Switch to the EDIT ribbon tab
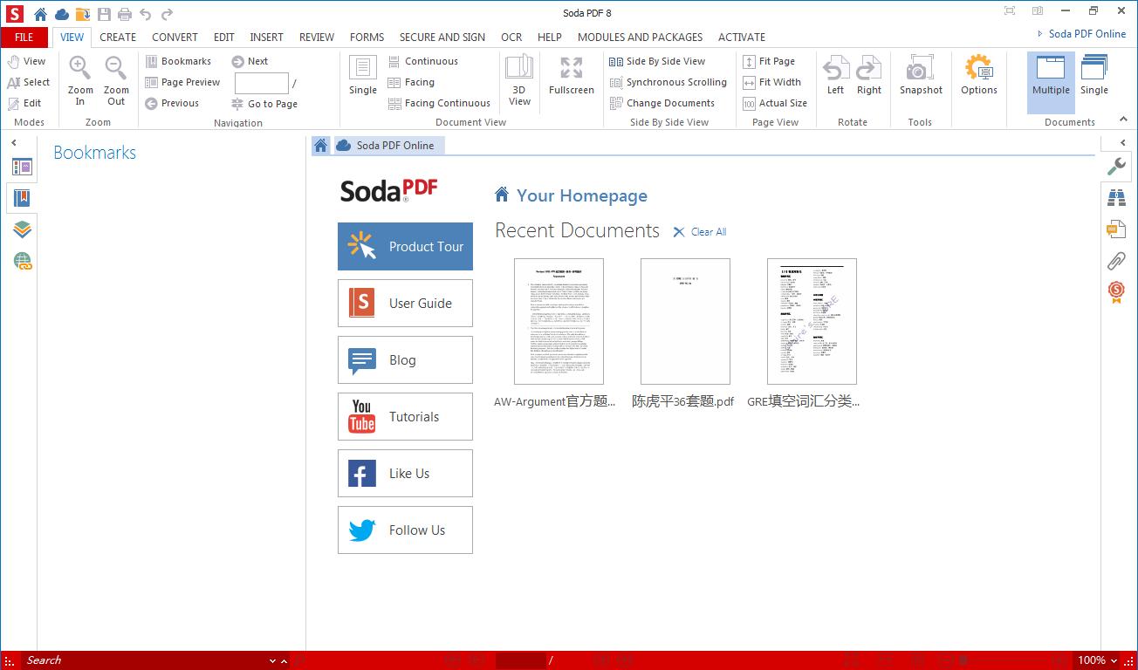 pos(224,38)
